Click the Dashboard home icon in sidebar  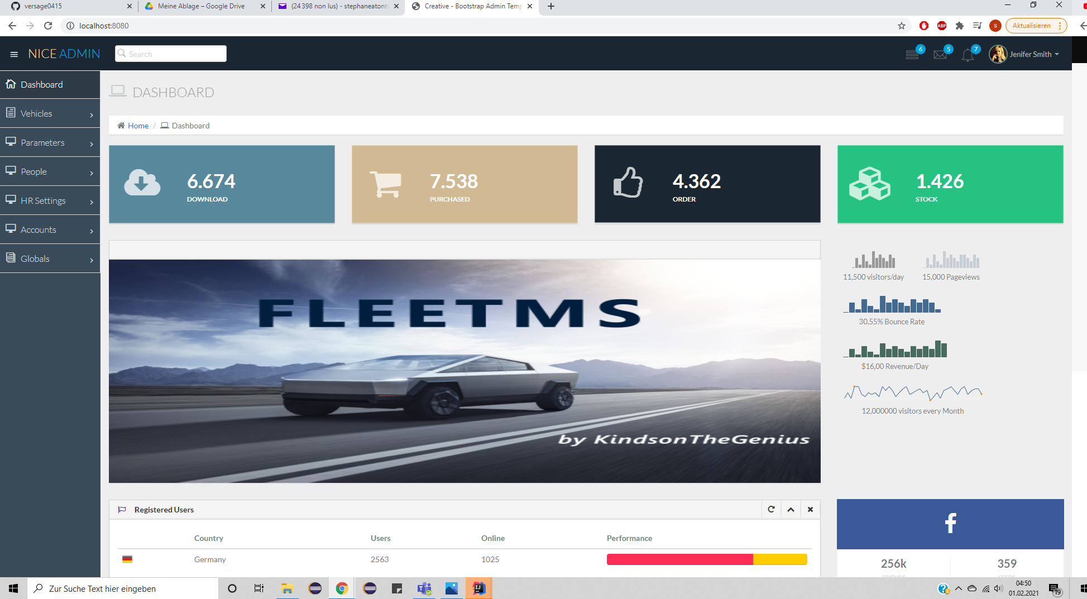click(x=11, y=84)
